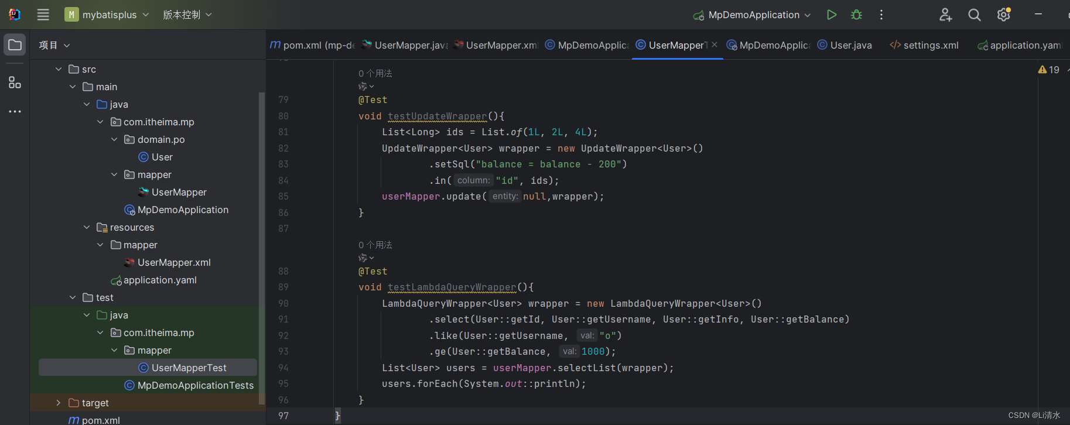Image resolution: width=1070 pixels, height=425 pixels.
Task: Click '0 个用法' hint above testUpdateWrapper
Action: [x=375, y=73]
